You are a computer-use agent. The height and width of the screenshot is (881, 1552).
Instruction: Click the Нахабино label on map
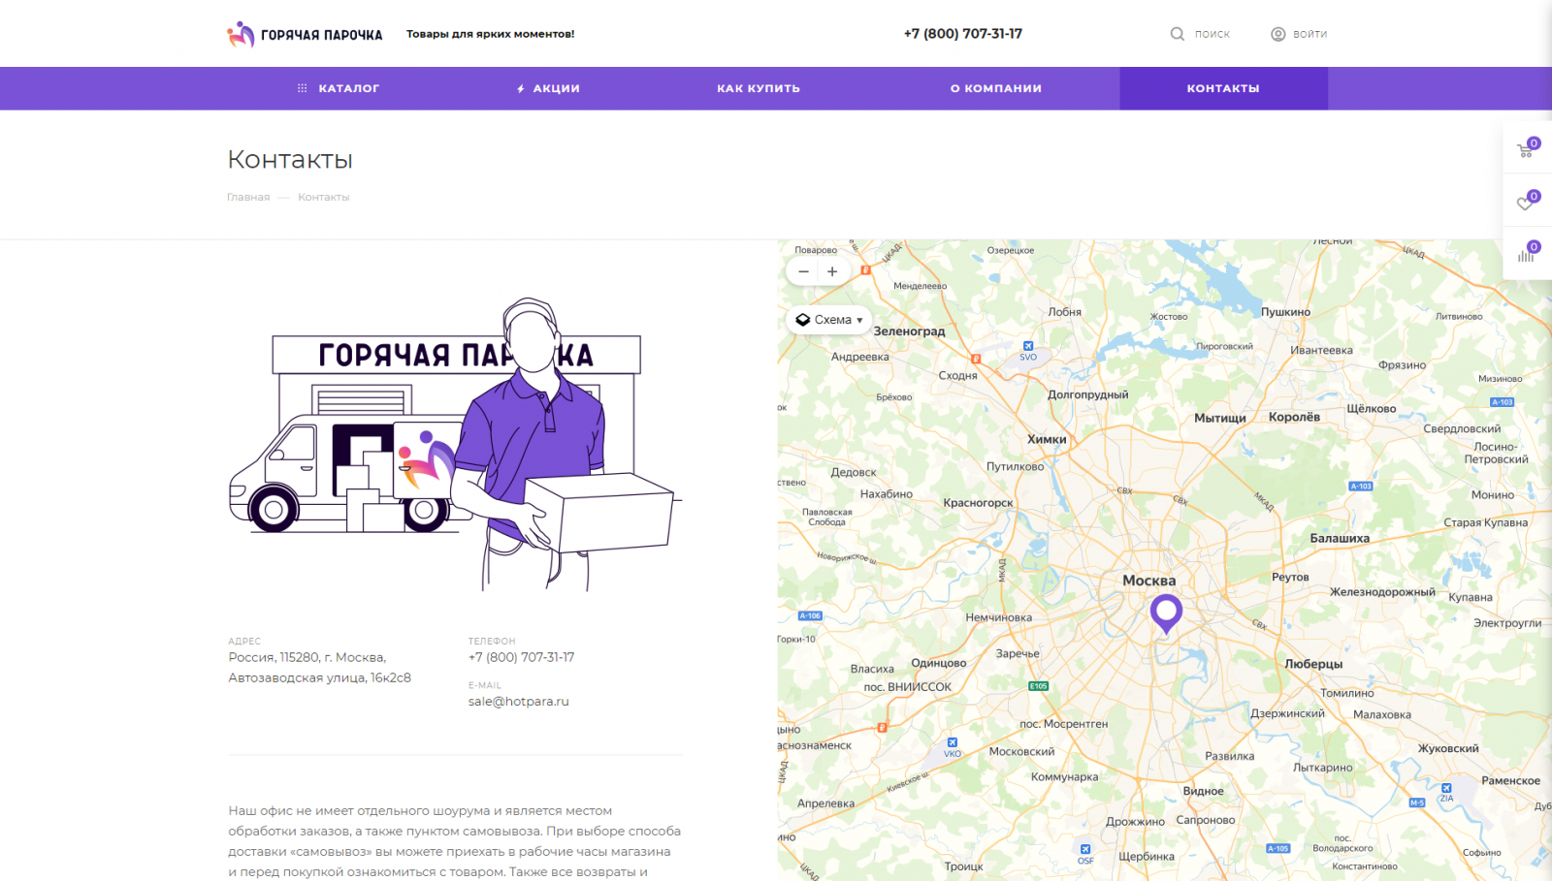pyautogui.click(x=886, y=493)
